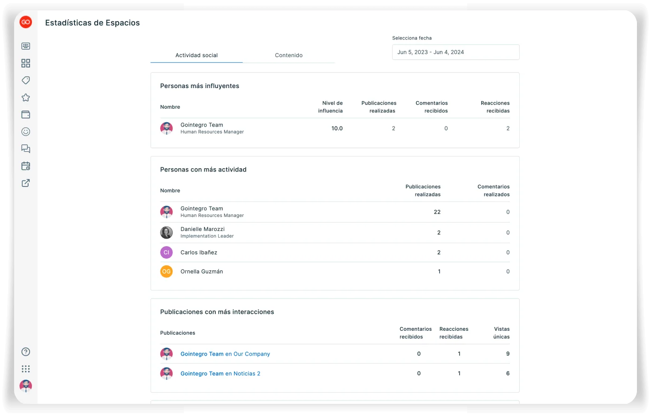Click the Vistas únicas column header
Viewport: 651px width, 417px height.
click(501, 333)
